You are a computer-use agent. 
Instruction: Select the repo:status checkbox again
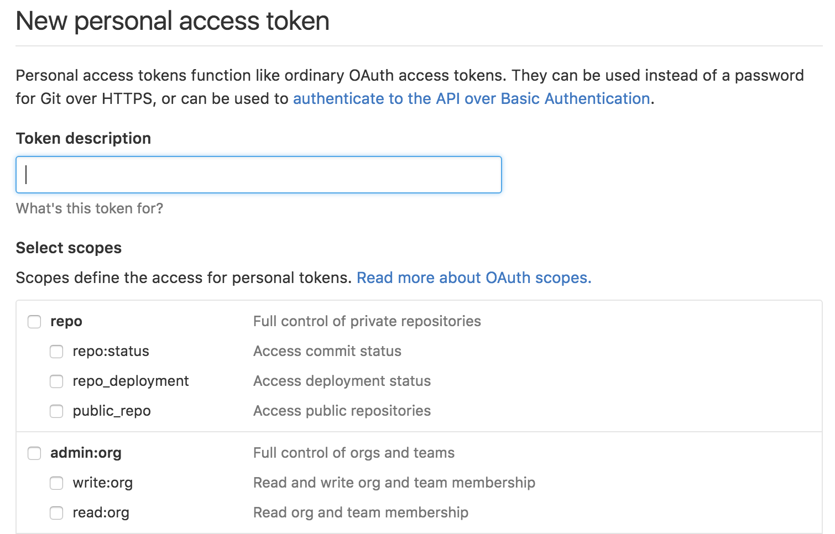pos(56,351)
